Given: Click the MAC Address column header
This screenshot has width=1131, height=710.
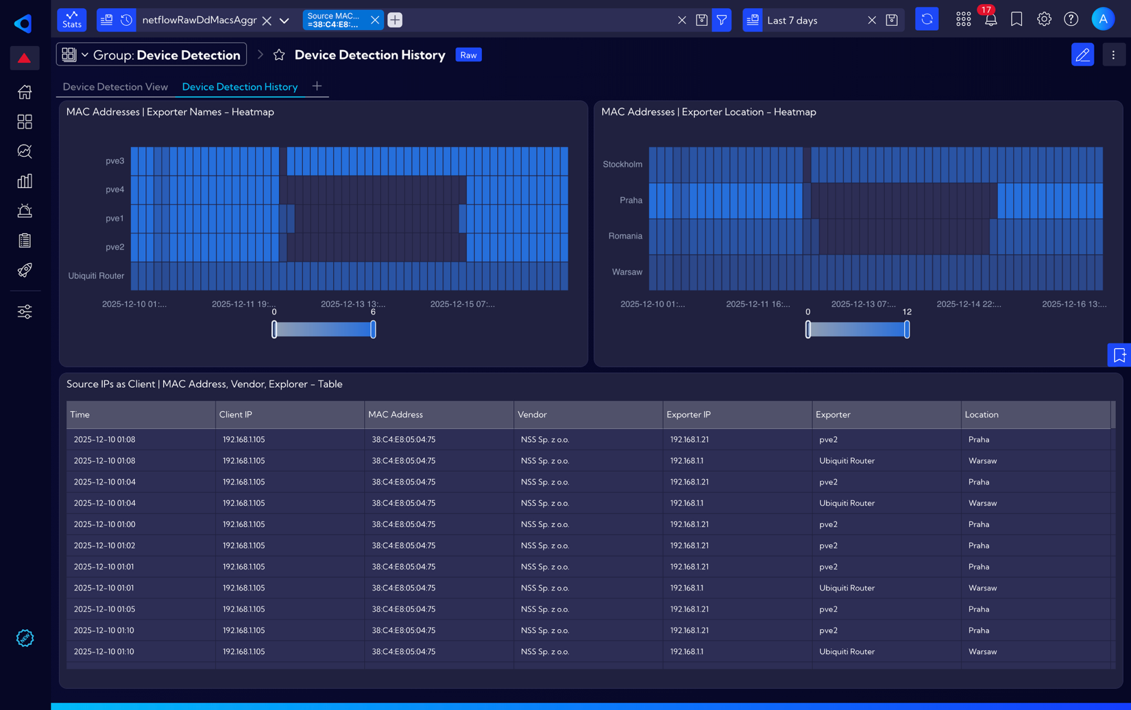Looking at the screenshot, I should (439, 415).
